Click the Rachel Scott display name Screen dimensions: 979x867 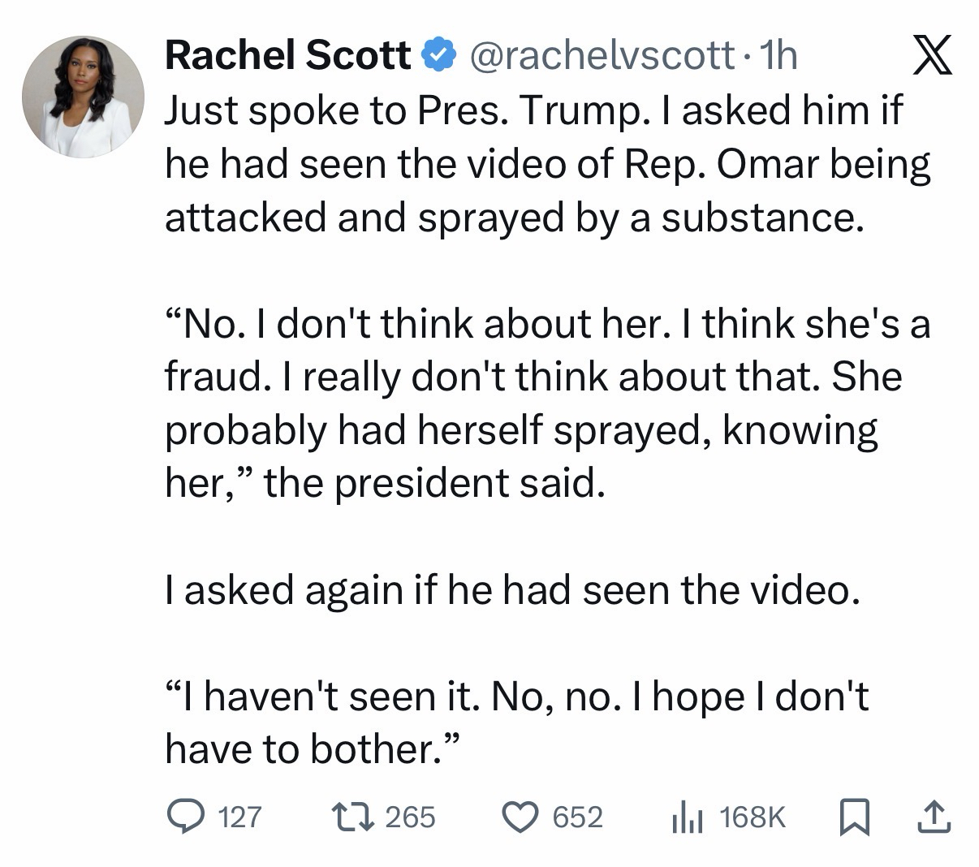coord(287,55)
